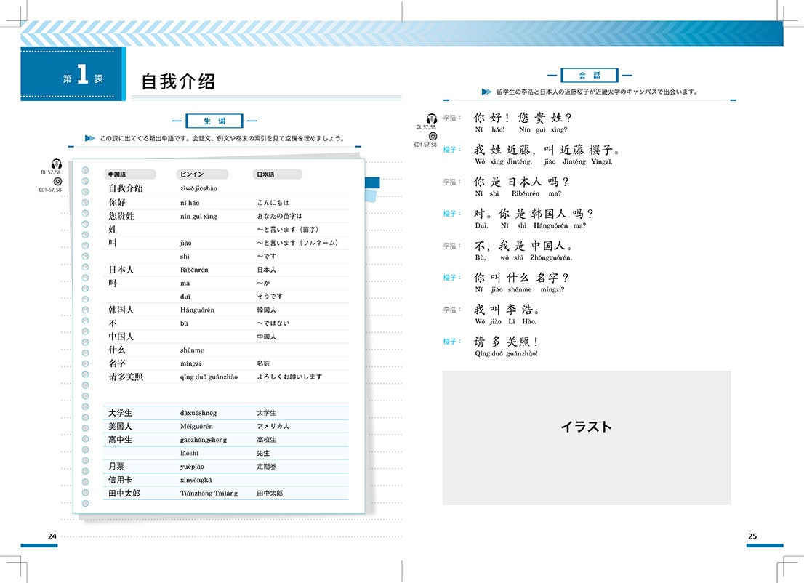Select pinyin duì in the vocabulary table

185,297
